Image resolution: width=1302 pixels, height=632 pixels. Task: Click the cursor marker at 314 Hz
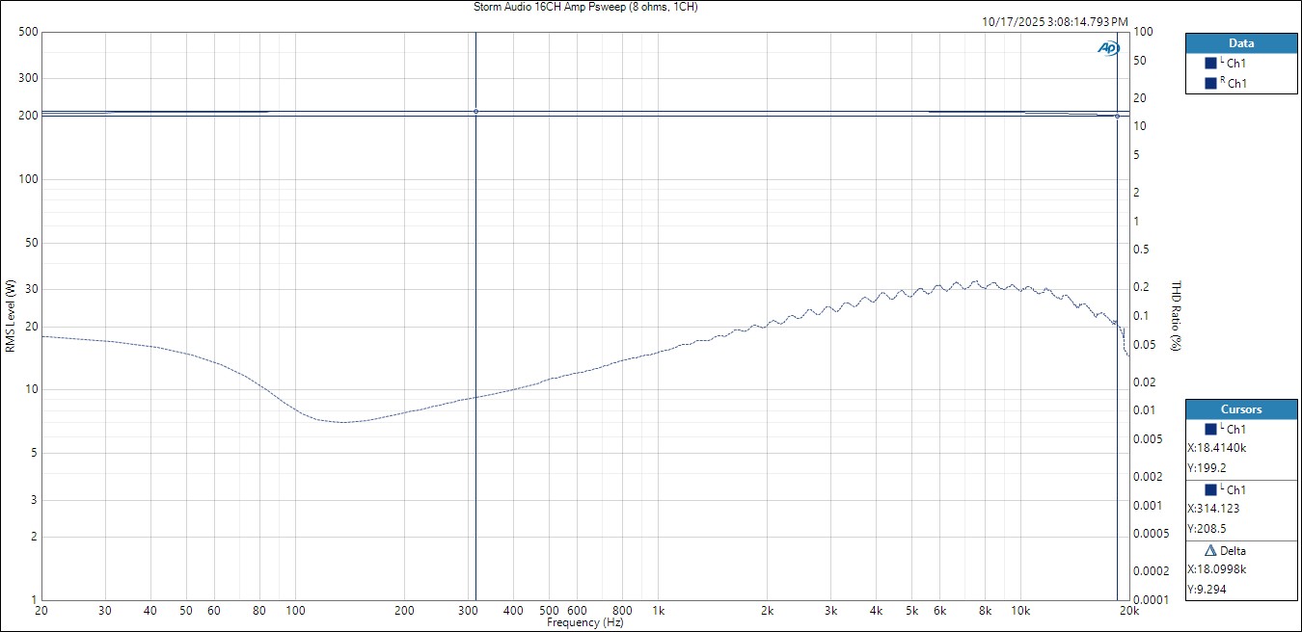click(475, 112)
